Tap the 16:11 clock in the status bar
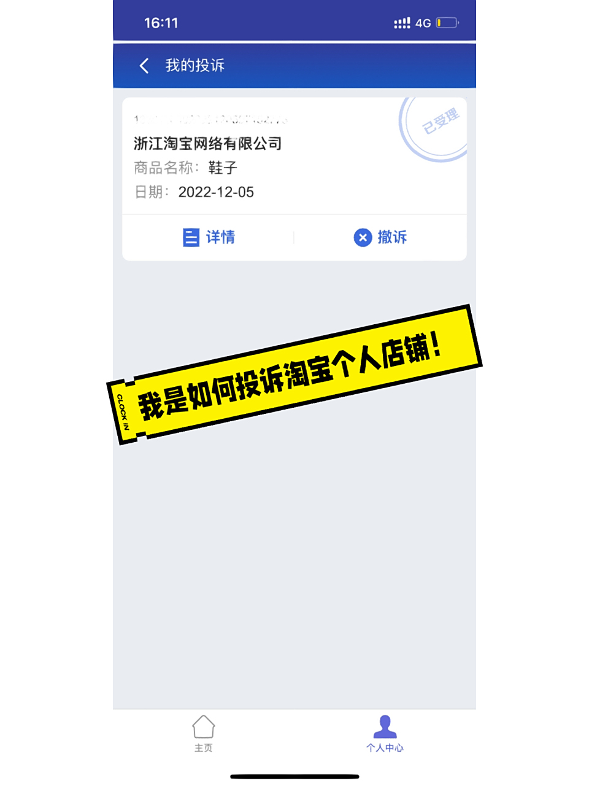 pyautogui.click(x=161, y=23)
